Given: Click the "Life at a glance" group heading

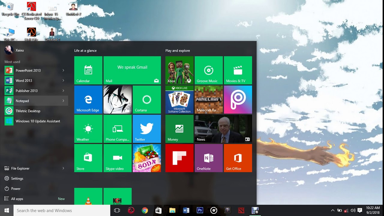Looking at the screenshot, I should (85, 51).
